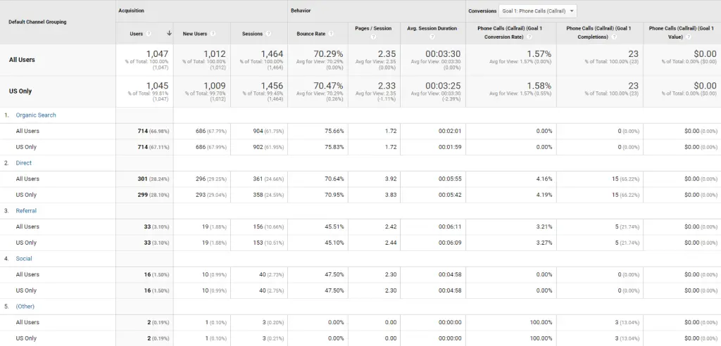Click the US Only bounce rate 70.47%

[x=328, y=86]
